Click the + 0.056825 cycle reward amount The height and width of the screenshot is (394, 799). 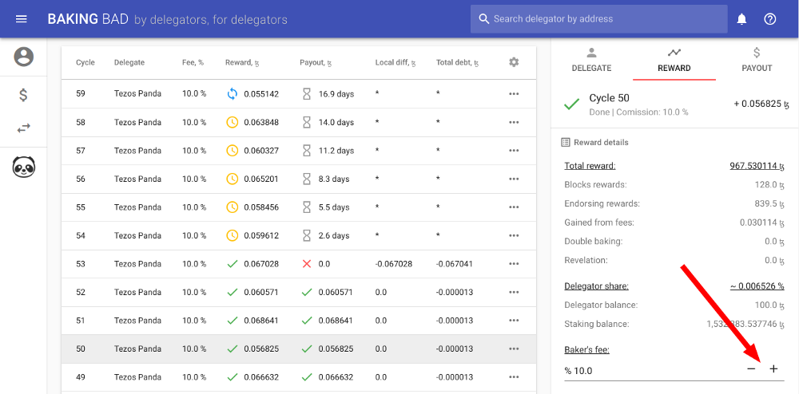(x=761, y=104)
